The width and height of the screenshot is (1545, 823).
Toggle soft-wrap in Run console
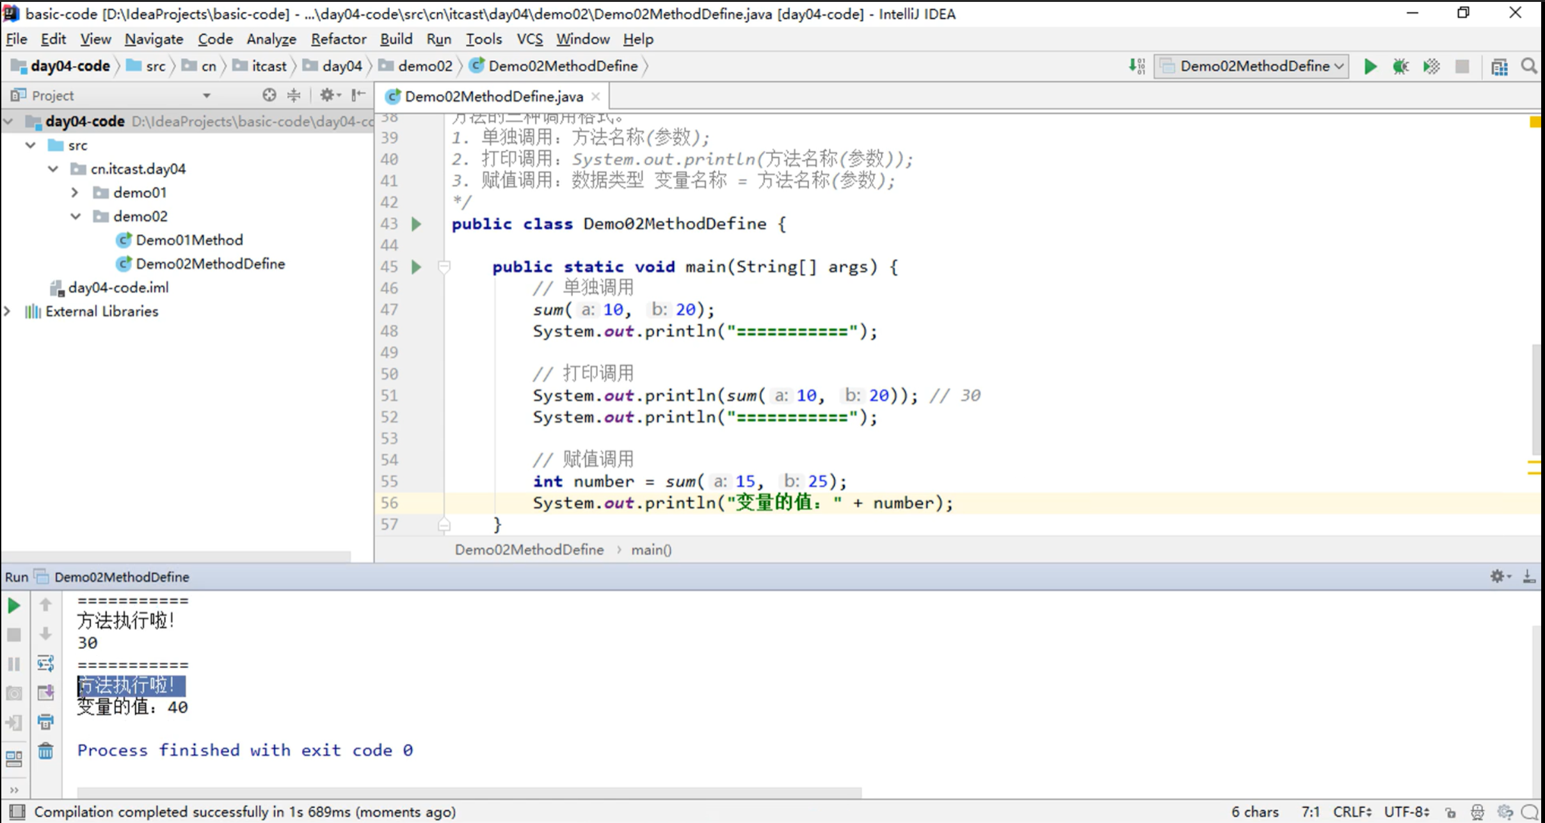(x=45, y=663)
